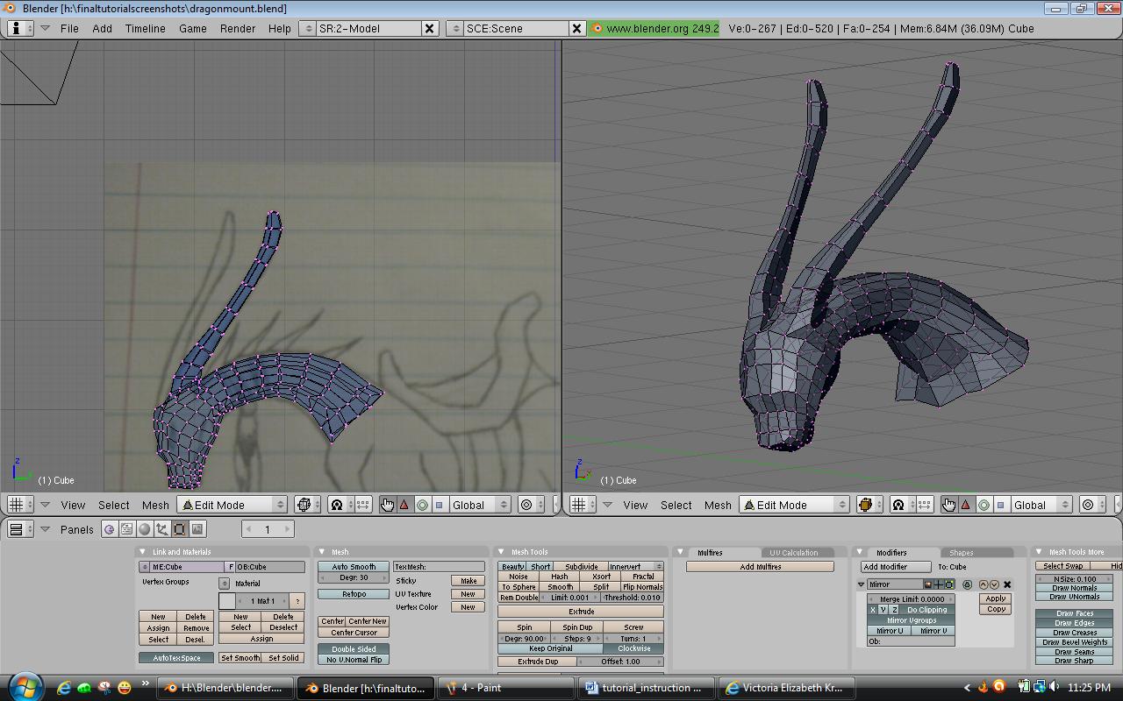Open the Mesh menu
Viewport: 1123px width, 701px height.
[x=155, y=506]
